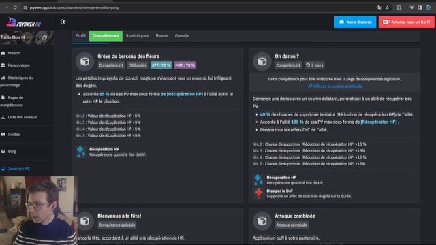
Task: Click Achetez-nous un Ko-Fi button
Action: (x=406, y=22)
